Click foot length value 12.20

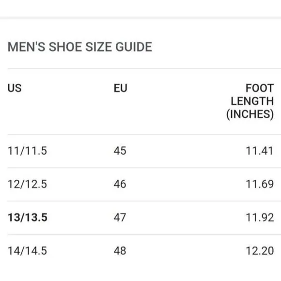point(260,250)
